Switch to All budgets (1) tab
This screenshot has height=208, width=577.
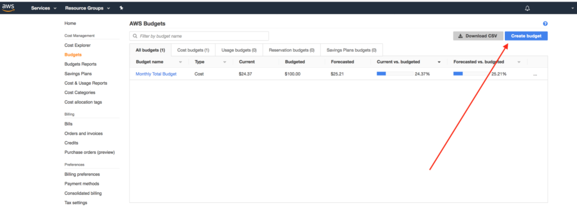click(x=150, y=50)
